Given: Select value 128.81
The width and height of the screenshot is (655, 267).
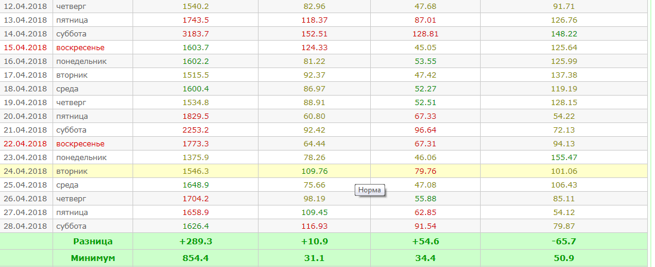Looking at the screenshot, I should coord(425,34).
